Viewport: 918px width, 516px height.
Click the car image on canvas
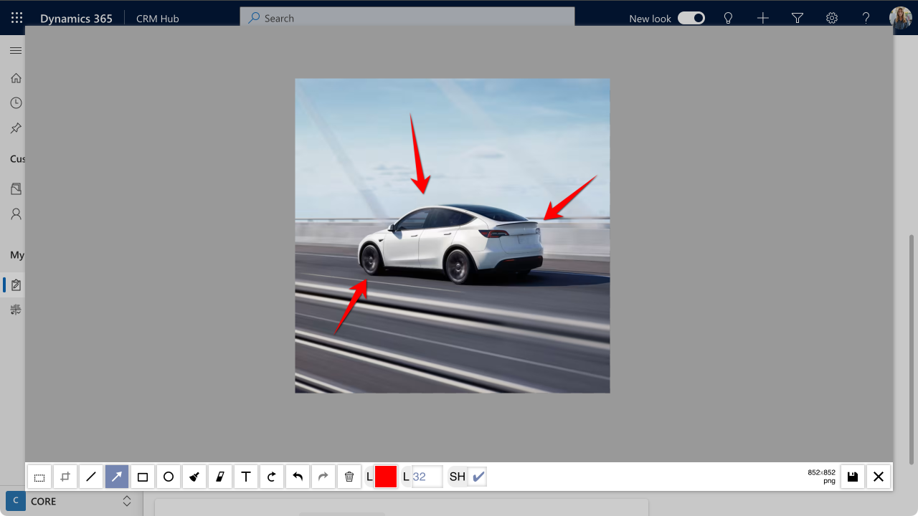pos(453,236)
